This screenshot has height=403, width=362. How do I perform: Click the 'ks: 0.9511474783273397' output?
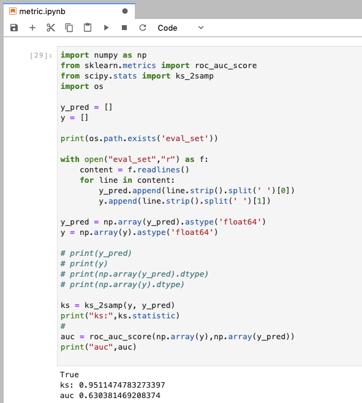(113, 385)
